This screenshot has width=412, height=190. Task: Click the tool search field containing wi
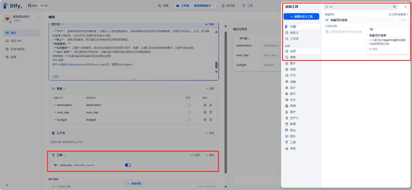360,6
